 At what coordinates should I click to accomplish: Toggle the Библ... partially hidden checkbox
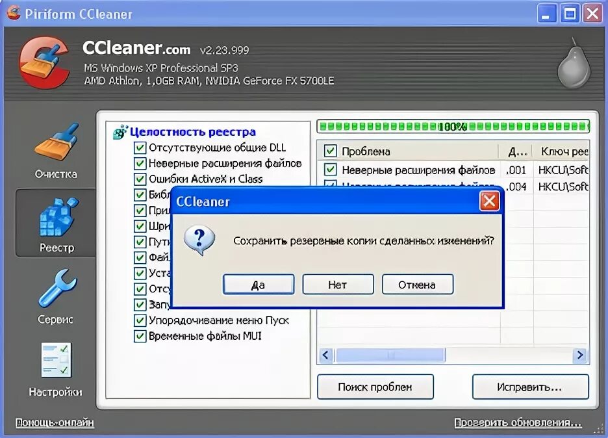tap(140, 195)
